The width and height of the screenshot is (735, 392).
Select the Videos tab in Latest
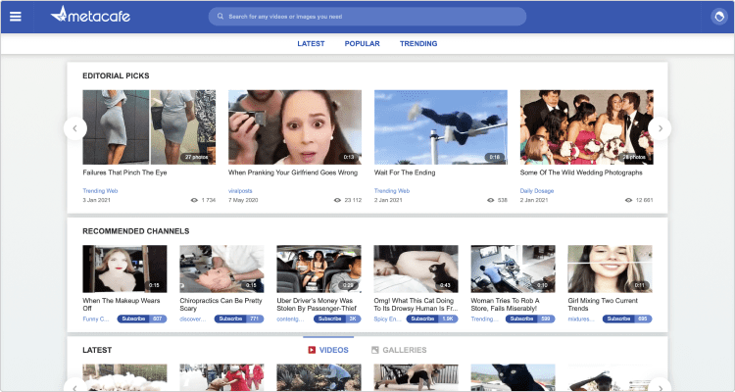pos(328,350)
